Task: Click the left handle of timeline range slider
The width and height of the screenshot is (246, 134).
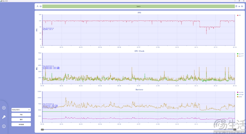Action: (42, 130)
